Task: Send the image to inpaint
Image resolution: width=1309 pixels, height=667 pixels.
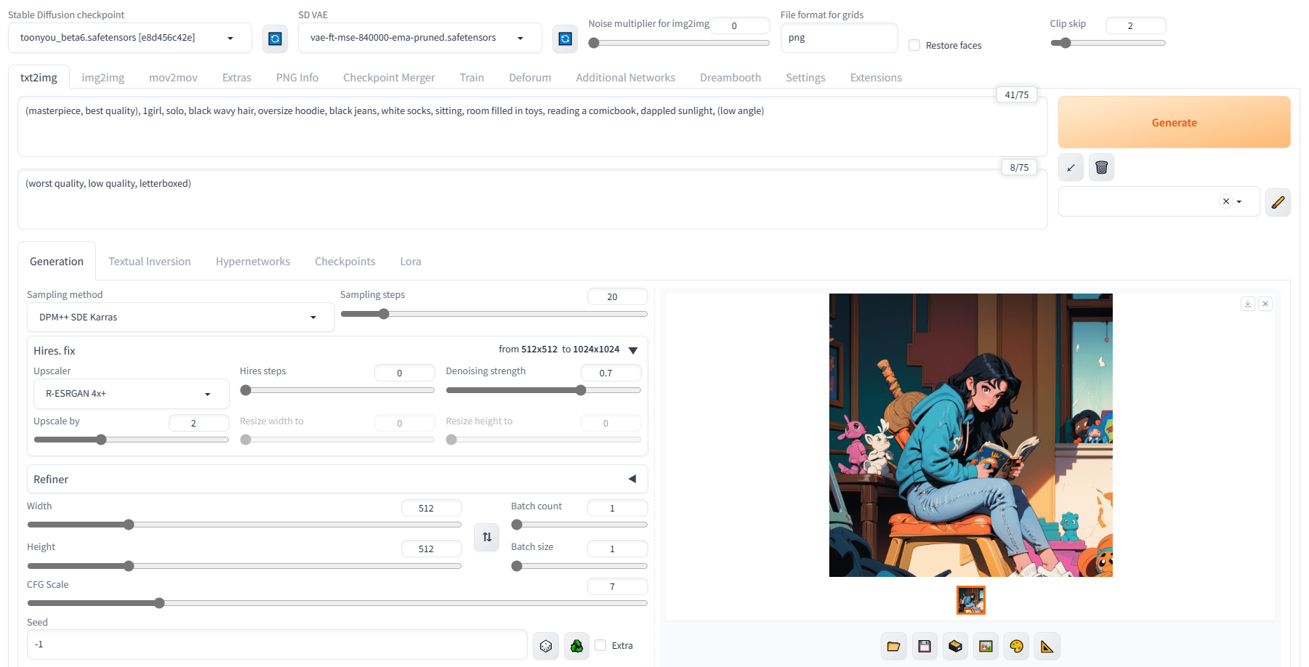Action: click(1016, 646)
